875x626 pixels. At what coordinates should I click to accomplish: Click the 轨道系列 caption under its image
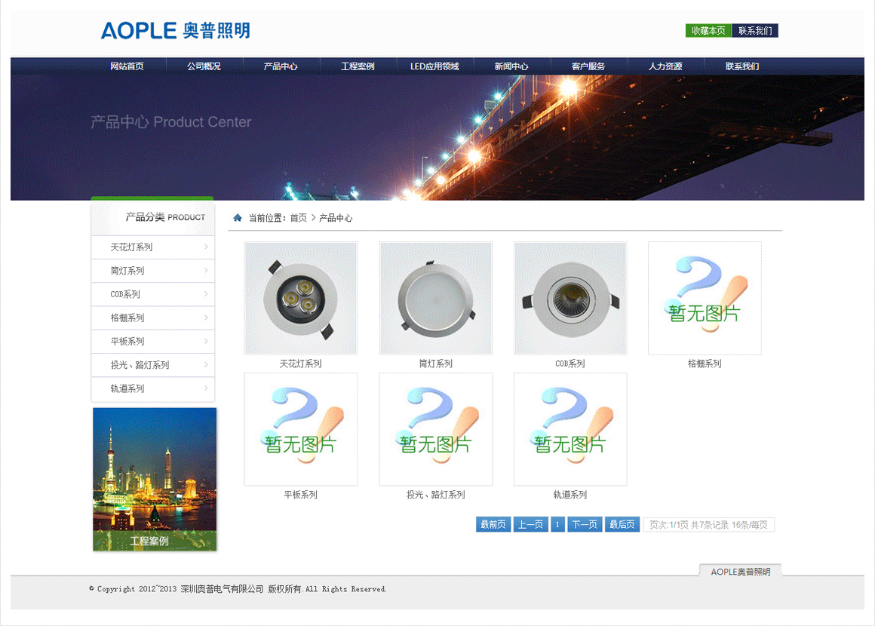pos(570,495)
